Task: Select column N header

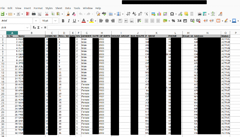Action: point(207,33)
